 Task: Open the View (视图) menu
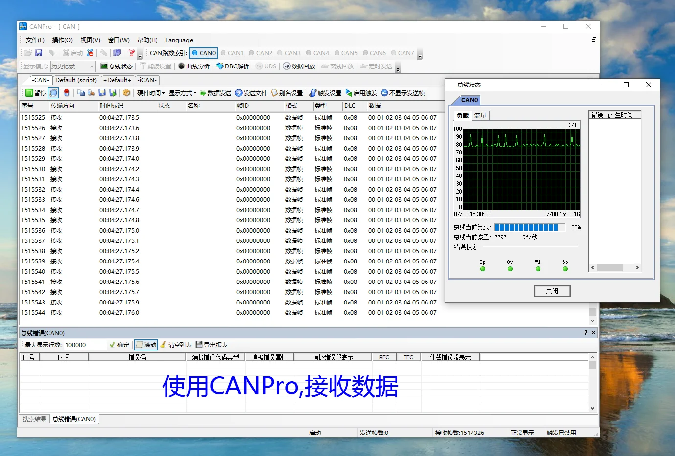pos(90,40)
